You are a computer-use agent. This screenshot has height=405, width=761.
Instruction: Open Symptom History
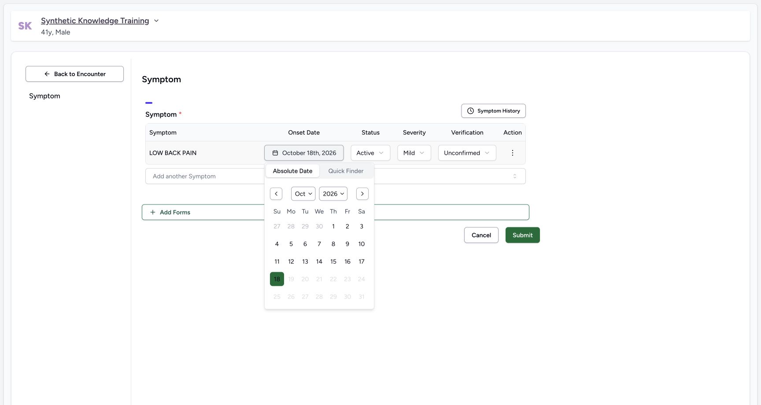click(493, 111)
